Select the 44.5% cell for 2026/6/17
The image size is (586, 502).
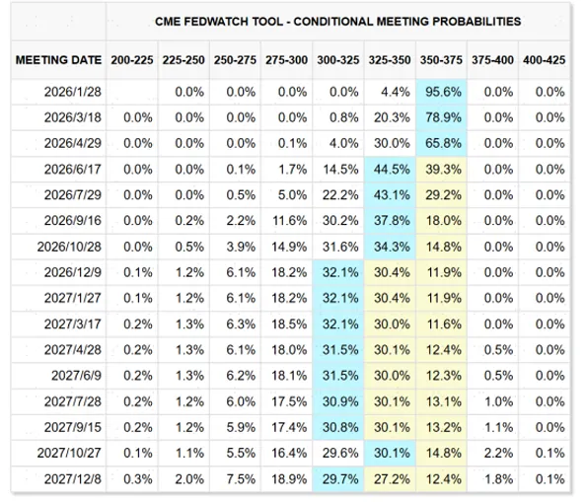[x=390, y=170]
